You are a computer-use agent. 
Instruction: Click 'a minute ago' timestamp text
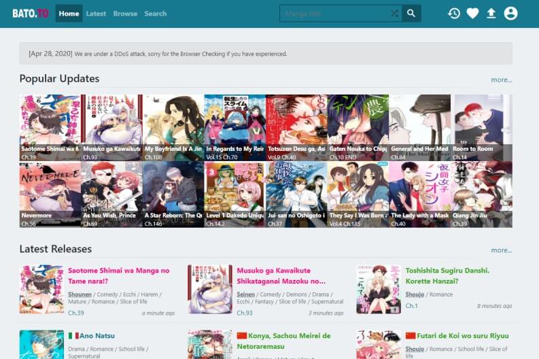pos(158,313)
